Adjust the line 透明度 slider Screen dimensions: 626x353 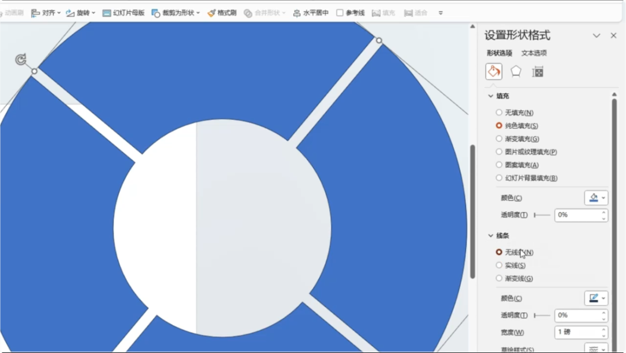tap(542, 315)
